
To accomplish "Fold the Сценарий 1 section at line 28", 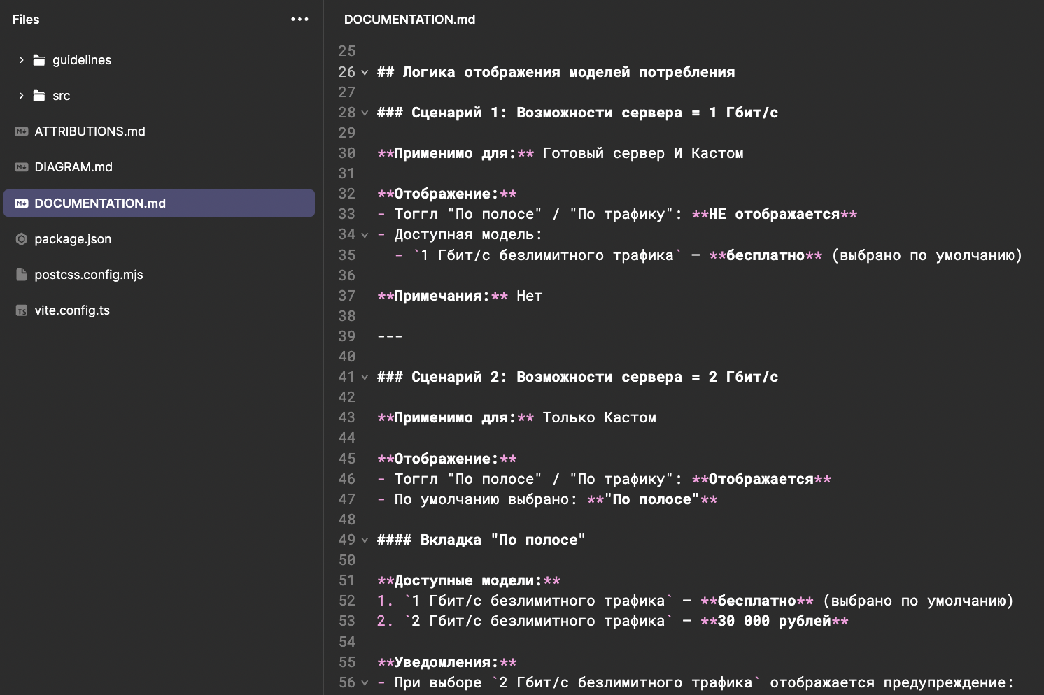I will (365, 112).
